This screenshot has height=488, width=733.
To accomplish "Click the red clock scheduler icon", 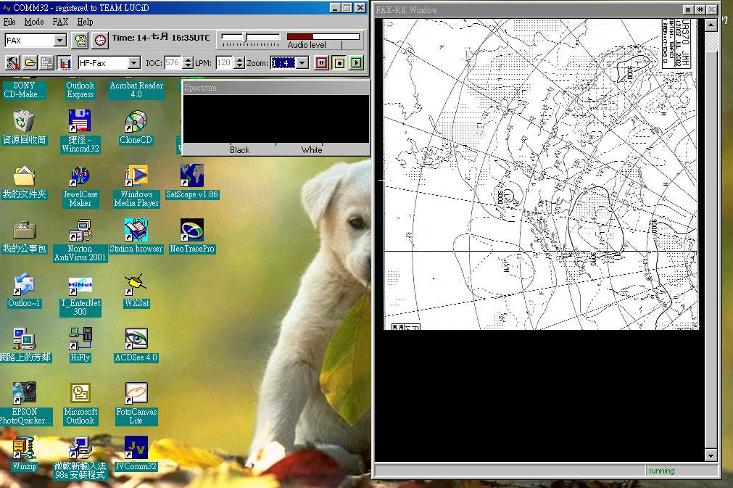I will click(x=100, y=41).
